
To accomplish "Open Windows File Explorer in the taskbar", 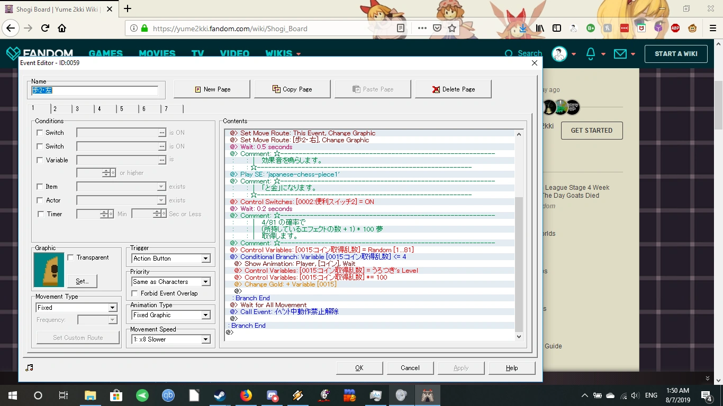I will pos(91,395).
